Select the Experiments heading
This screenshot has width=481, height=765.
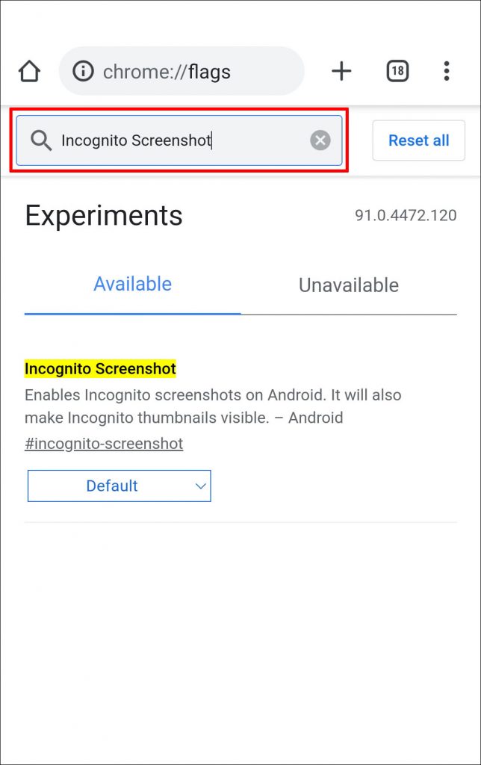(104, 216)
